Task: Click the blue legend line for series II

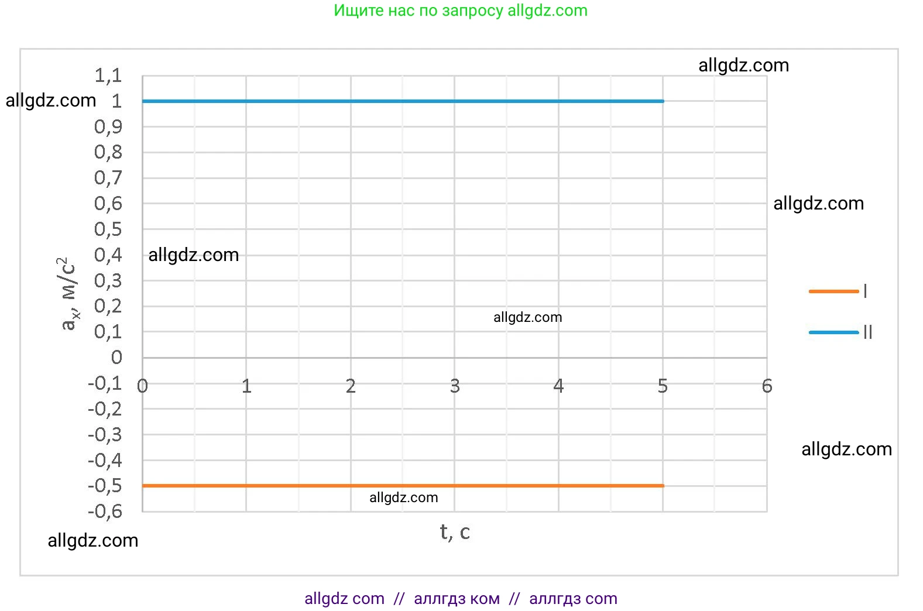Action: pyautogui.click(x=833, y=332)
